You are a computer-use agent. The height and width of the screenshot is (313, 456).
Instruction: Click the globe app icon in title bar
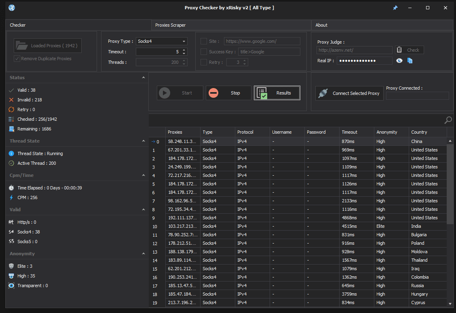12,8
